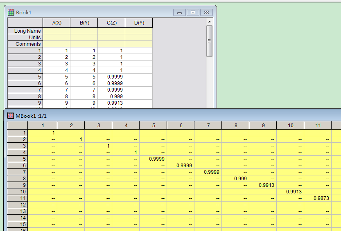Image resolution: width=341 pixels, height=231 pixels.
Task: Click C(Z) value 0.9999 in Book1 row 5
Action: point(112,76)
